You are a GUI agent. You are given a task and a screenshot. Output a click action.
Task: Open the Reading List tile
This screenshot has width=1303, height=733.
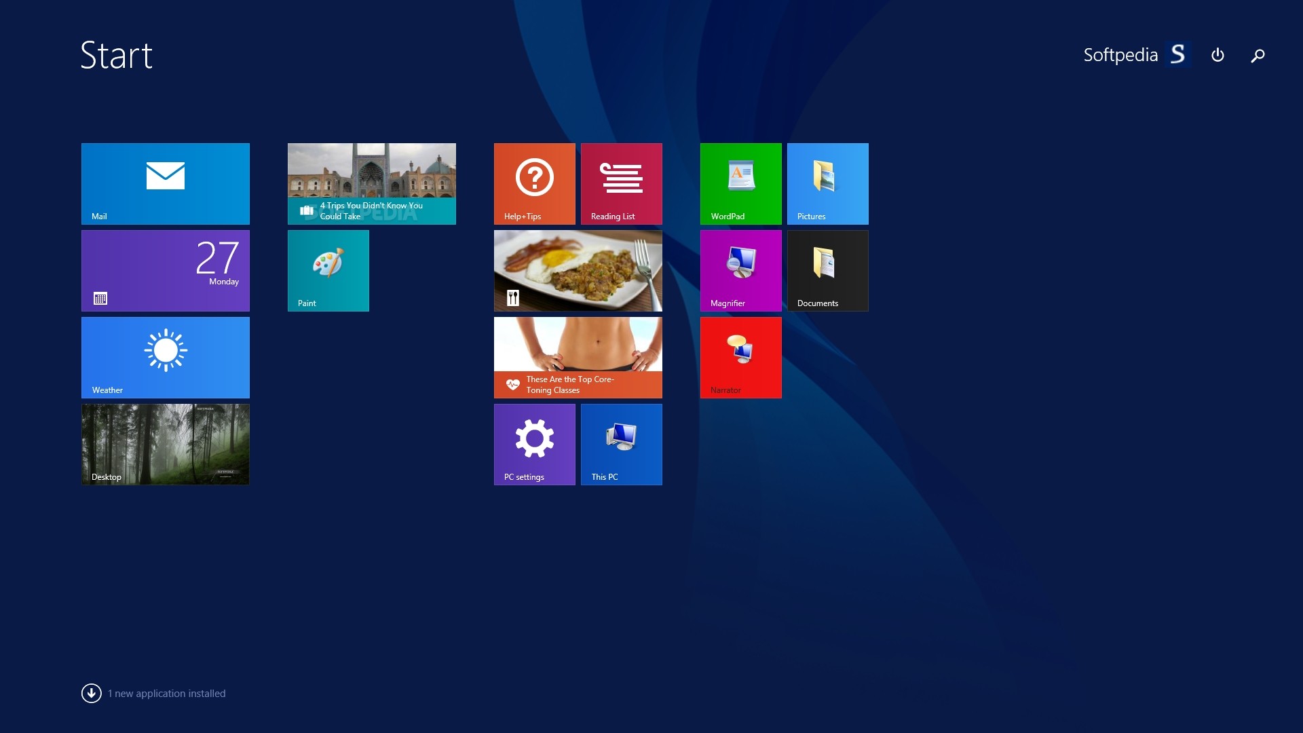pyautogui.click(x=621, y=183)
